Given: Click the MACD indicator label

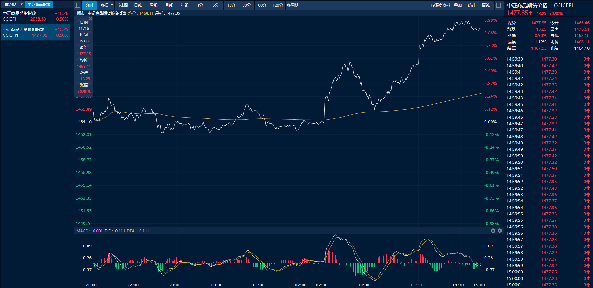Looking at the screenshot, I should pyautogui.click(x=82, y=231).
